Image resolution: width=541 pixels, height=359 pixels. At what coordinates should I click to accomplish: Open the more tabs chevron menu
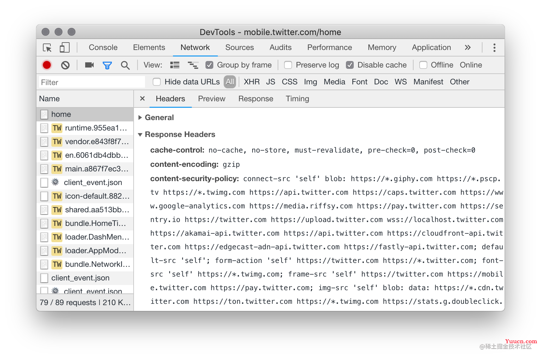(468, 48)
